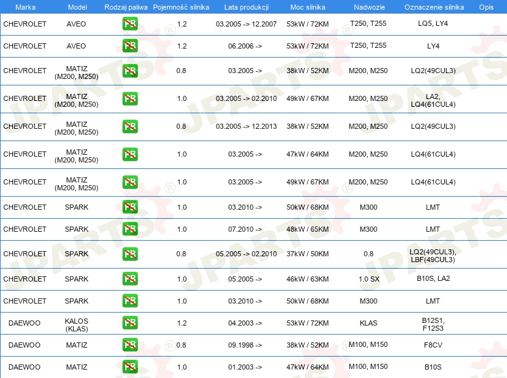Select T250, T255 body in the 06.2006 row
This screenshot has height=378, width=507.
coord(368,45)
